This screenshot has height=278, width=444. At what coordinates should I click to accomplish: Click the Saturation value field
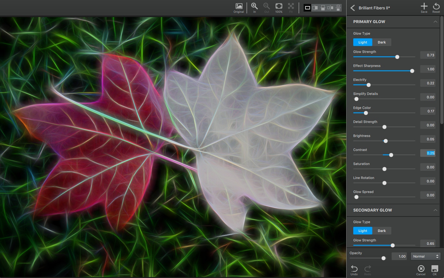click(428, 167)
